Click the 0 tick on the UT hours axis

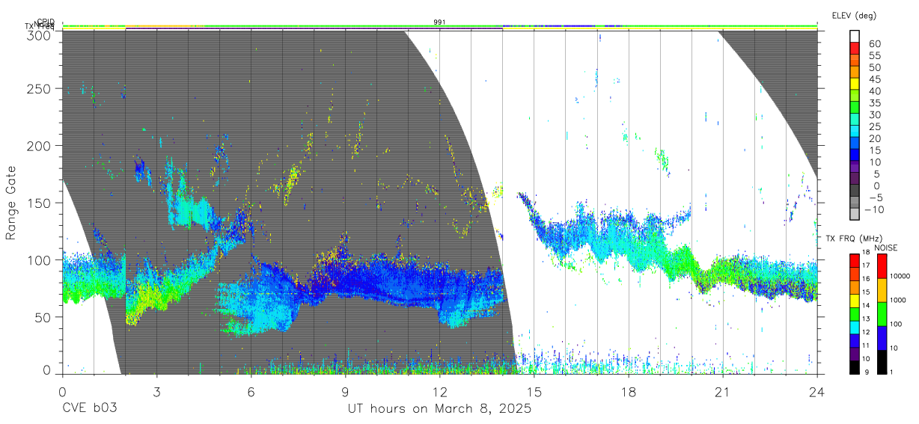coord(62,391)
